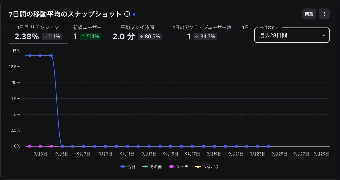Click the 2.38% retention value
This screenshot has height=180, width=340.
point(27,36)
